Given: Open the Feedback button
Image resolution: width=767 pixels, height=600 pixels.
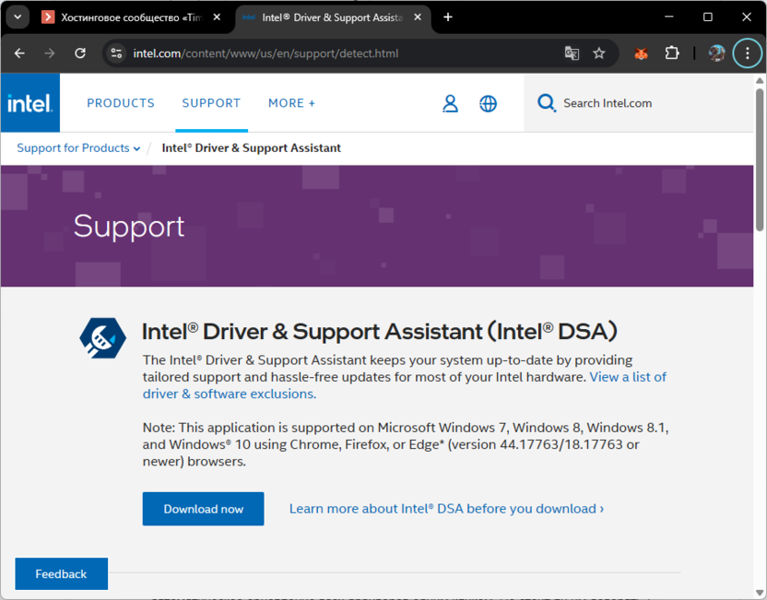Looking at the screenshot, I should [x=61, y=573].
